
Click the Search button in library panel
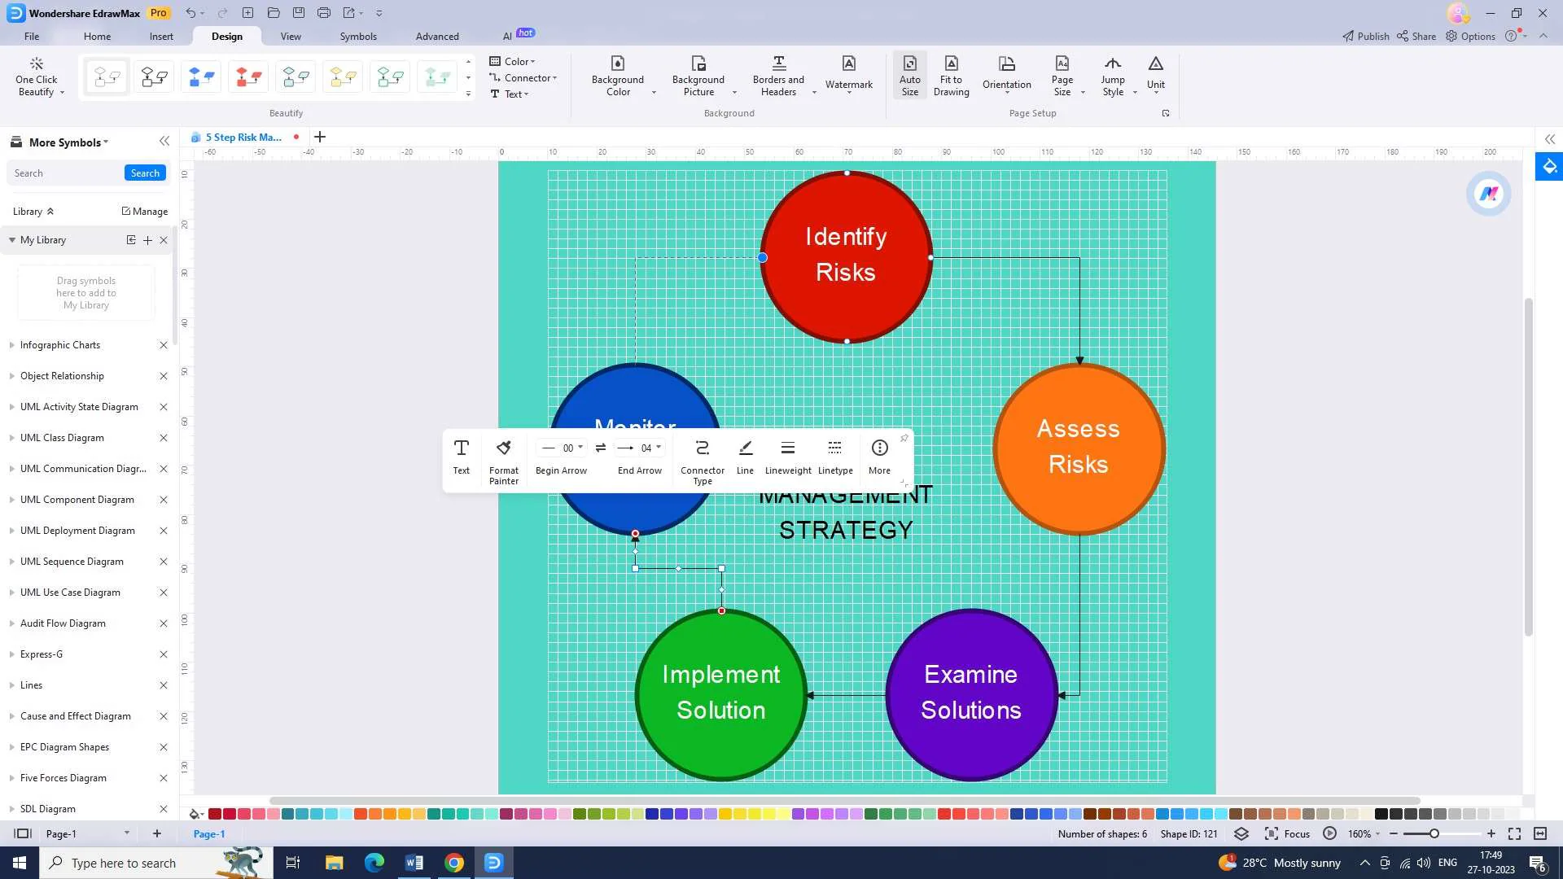point(144,173)
